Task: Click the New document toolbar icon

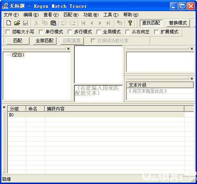Action: click(9, 23)
